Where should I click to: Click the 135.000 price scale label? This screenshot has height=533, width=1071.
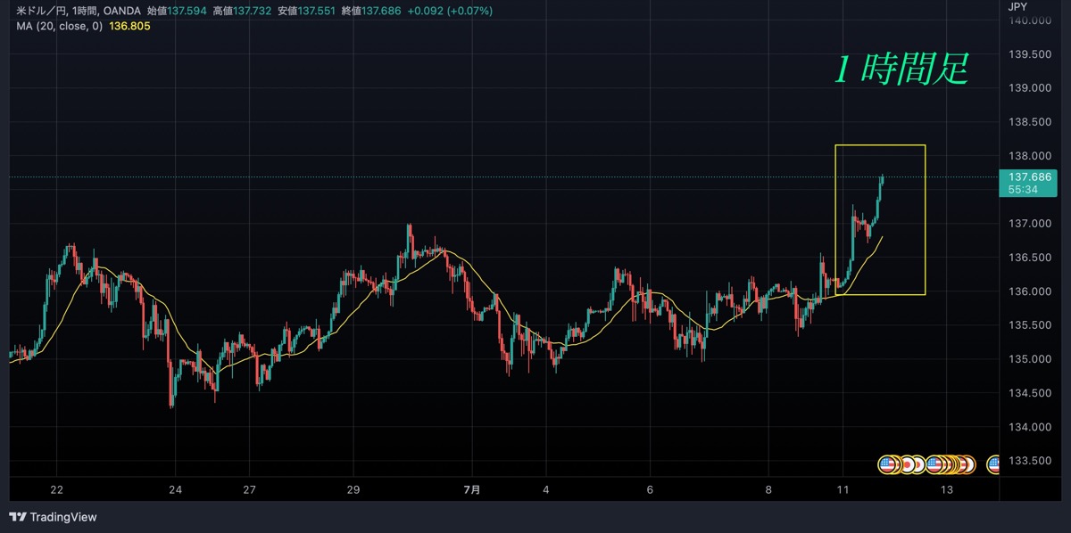tap(1028, 359)
